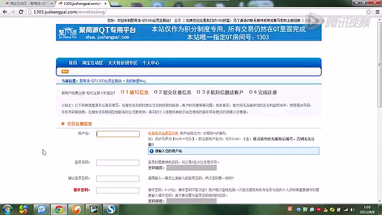Focus the 确认登录密码 input field

point(118,179)
